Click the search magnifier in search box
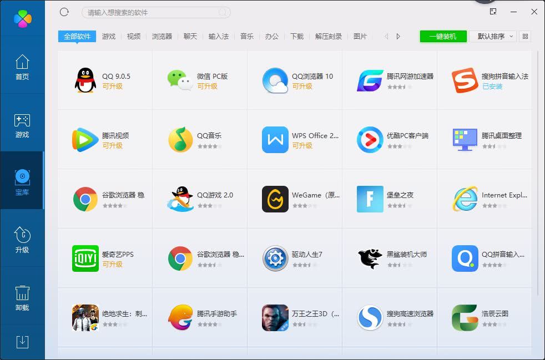 [223, 13]
